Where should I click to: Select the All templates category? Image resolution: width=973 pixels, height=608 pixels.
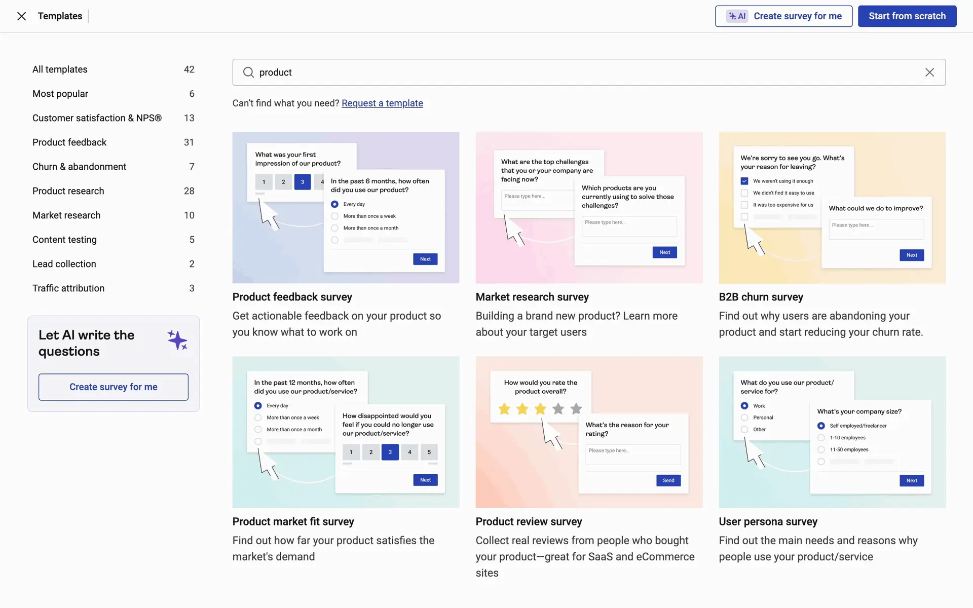(60, 69)
